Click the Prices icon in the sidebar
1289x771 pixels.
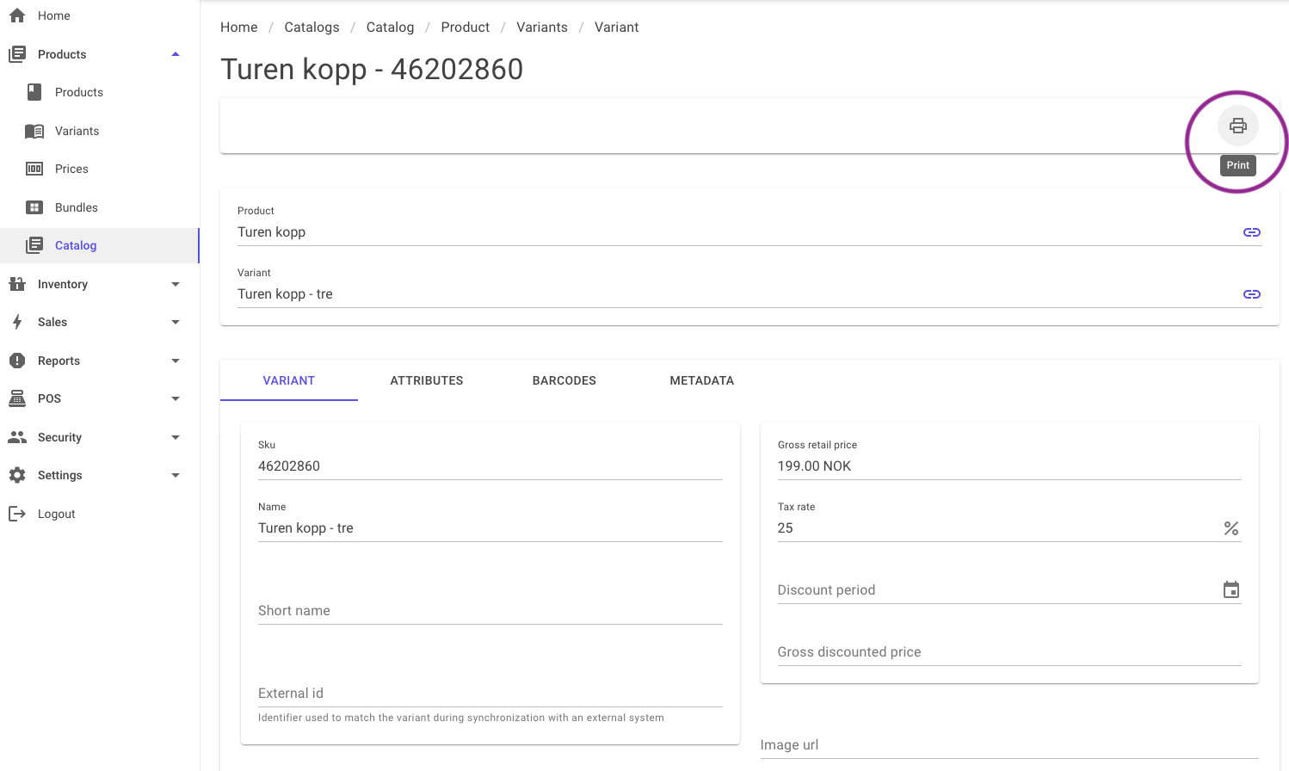pos(34,169)
